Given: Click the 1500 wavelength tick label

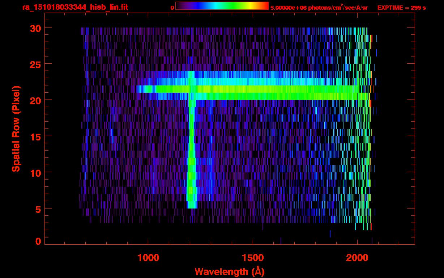Looking at the screenshot, I should point(252,258).
